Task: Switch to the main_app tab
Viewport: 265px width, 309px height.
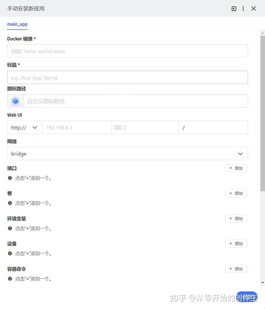Action: 17,24
